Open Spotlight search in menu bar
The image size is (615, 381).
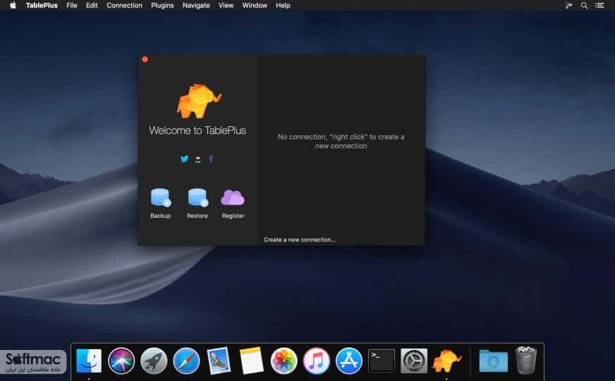[x=584, y=6]
